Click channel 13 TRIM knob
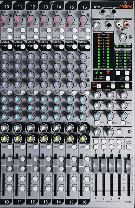The image size is (135, 208). point(44,20)
